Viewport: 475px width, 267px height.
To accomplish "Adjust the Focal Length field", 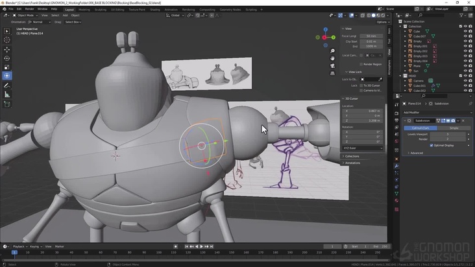I will [x=371, y=36].
